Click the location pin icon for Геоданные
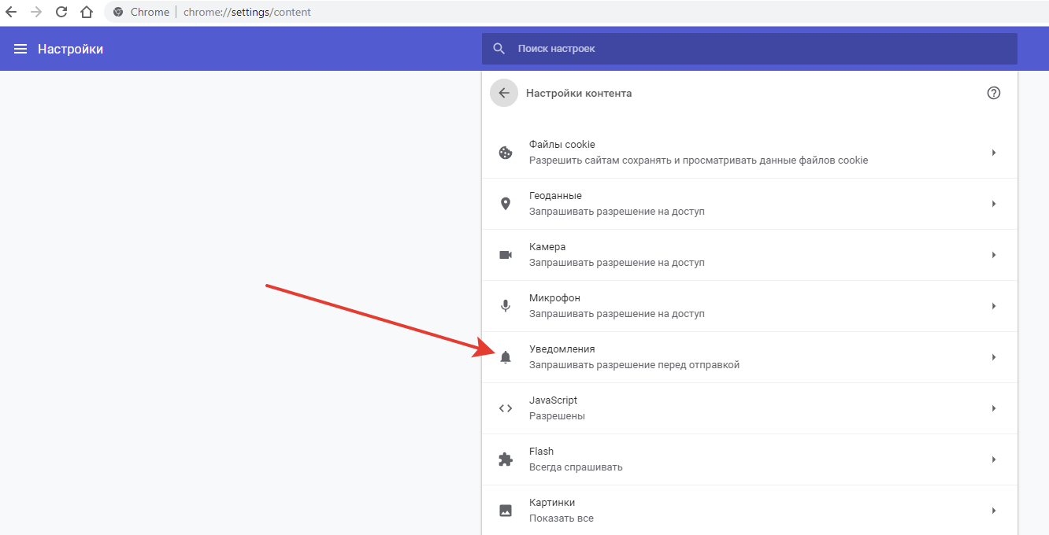This screenshot has width=1049, height=535. (x=506, y=204)
